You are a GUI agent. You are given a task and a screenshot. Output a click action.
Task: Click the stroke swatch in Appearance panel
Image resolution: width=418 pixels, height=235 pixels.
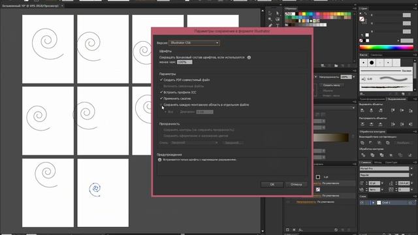point(318,177)
